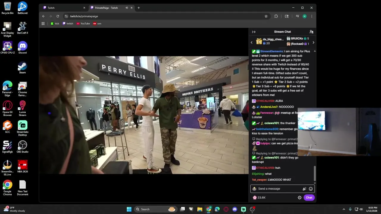381x214 pixels.
Task: Open Chrome profile avatar
Action: 304,16
